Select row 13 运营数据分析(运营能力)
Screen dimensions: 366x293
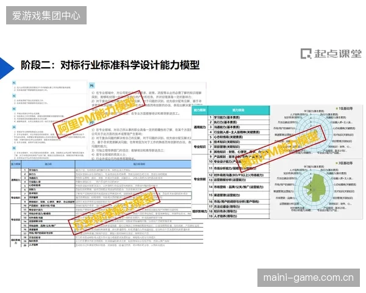pos(239,180)
